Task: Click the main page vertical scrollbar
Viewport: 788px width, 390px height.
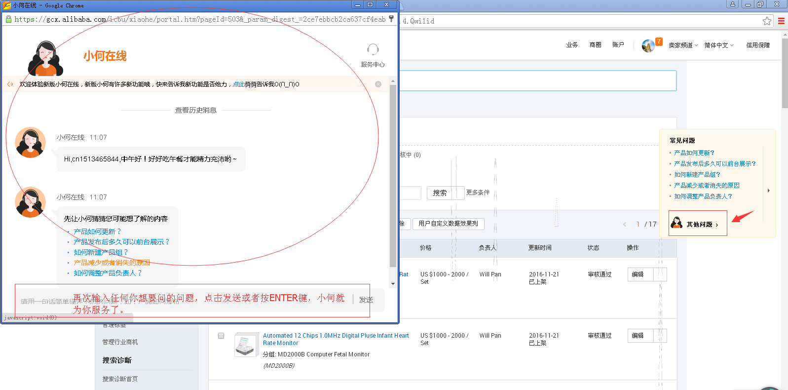Action: [x=785, y=74]
